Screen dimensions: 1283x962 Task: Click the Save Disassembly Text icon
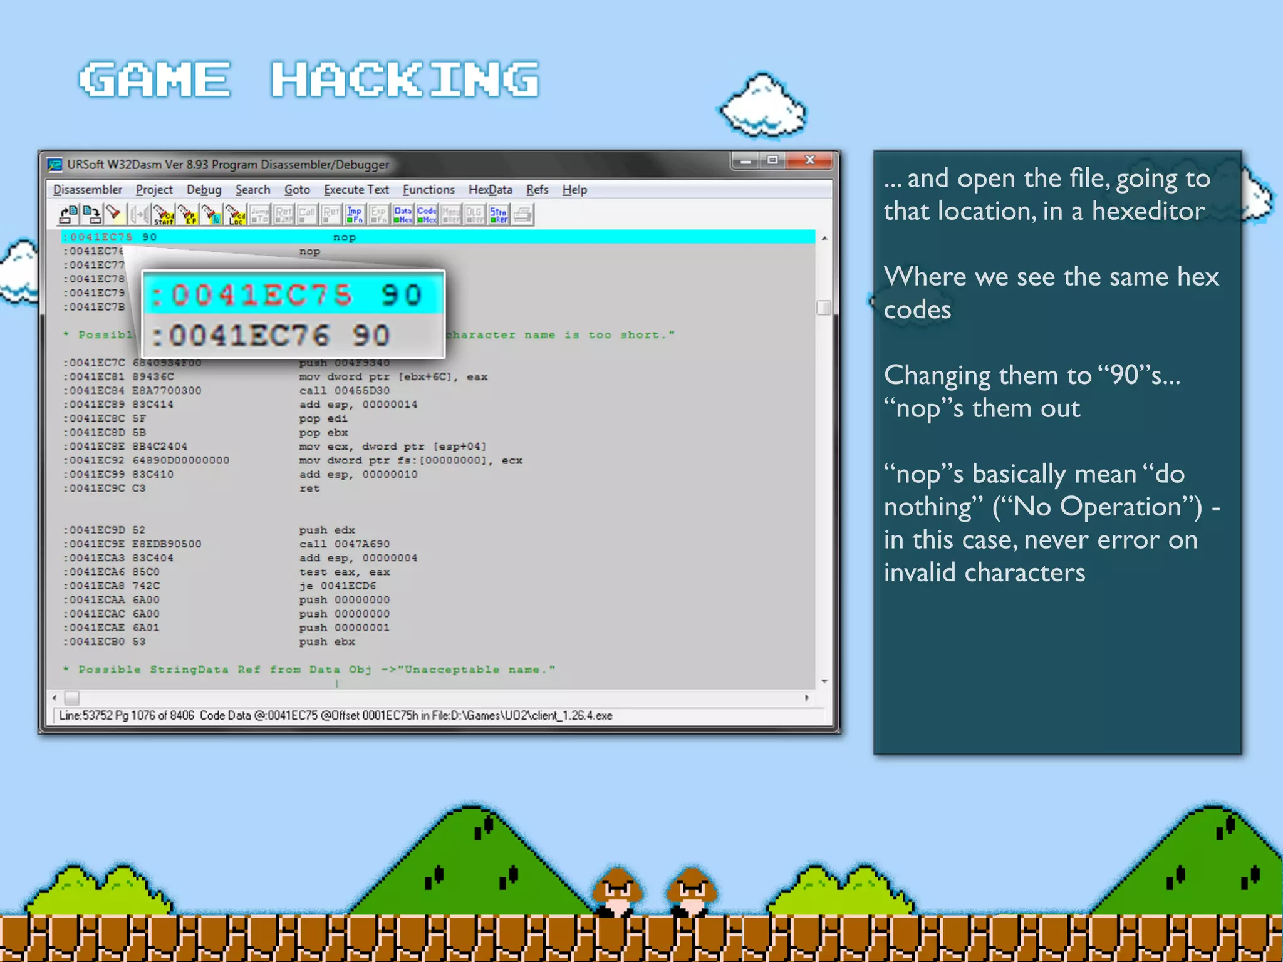pyautogui.click(x=91, y=215)
